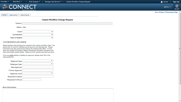Expand the Employee Type dropdown
This screenshot has width=181, height=102.
38,64
